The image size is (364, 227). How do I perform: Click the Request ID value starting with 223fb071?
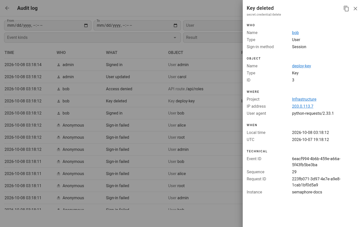[x=316, y=182]
